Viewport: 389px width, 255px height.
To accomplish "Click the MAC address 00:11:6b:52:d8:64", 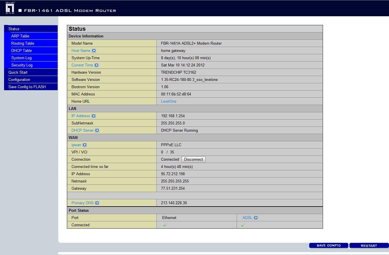I will pyautogui.click(x=176, y=94).
